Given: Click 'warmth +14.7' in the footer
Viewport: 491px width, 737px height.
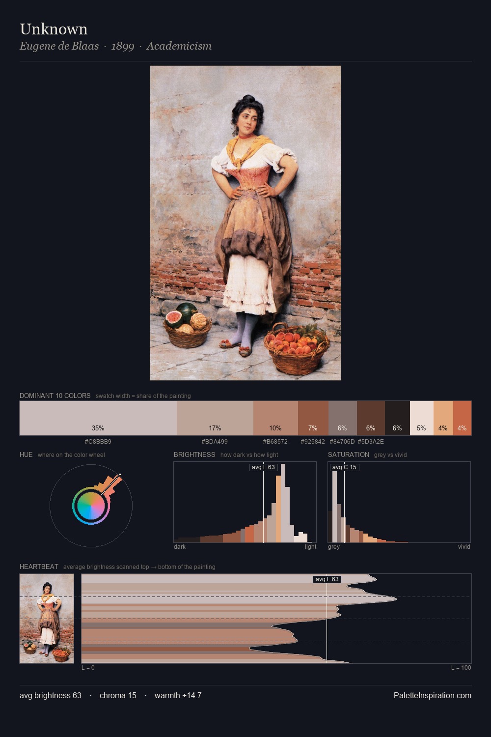Looking at the screenshot, I should (x=178, y=695).
